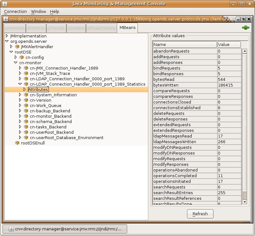Click the cn-JVM_Stack_Trace bean icon
Viewport: 255px width, 236px height.
[26, 73]
